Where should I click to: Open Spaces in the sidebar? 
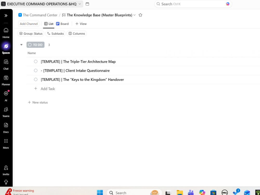6,49
